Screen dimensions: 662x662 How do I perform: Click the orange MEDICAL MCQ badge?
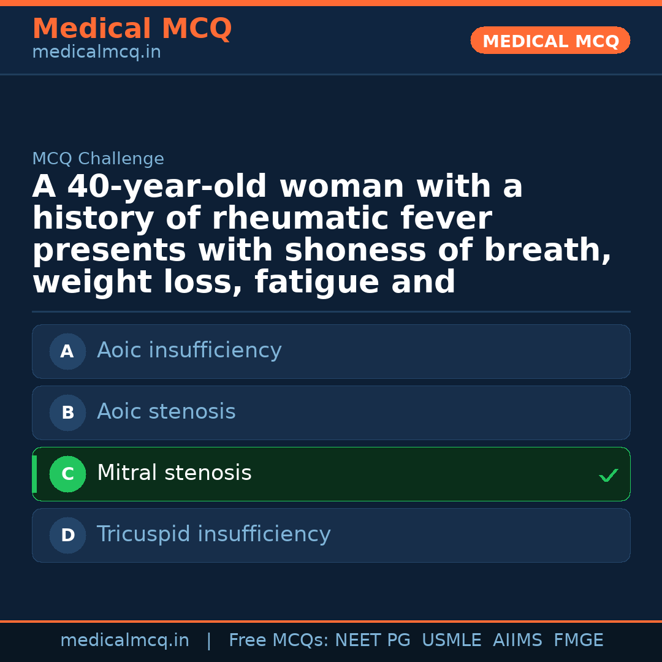[x=550, y=41]
